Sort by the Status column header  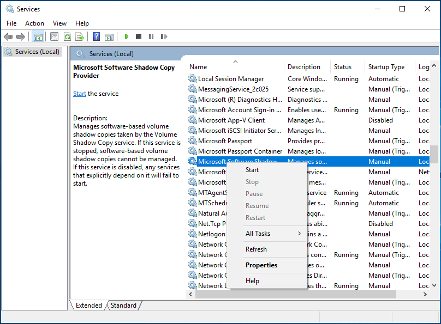pos(347,67)
